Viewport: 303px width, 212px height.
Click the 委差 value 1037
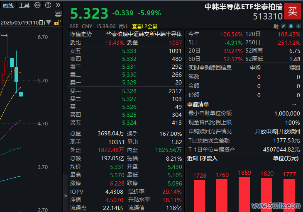(176, 43)
